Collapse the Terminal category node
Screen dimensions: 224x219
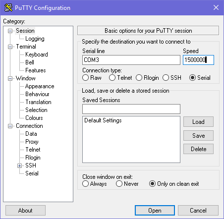point(10,47)
